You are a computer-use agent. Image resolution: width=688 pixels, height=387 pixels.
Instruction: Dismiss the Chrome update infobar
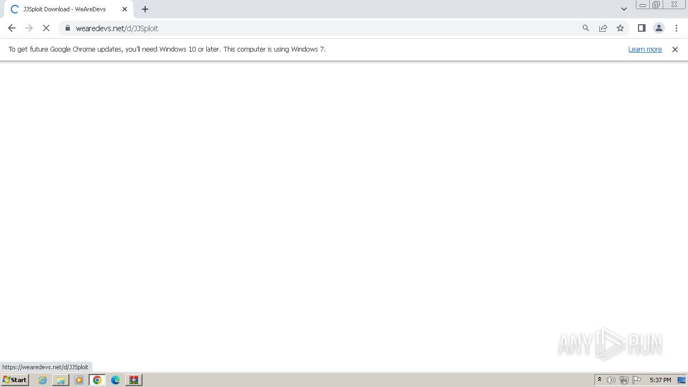tap(675, 49)
